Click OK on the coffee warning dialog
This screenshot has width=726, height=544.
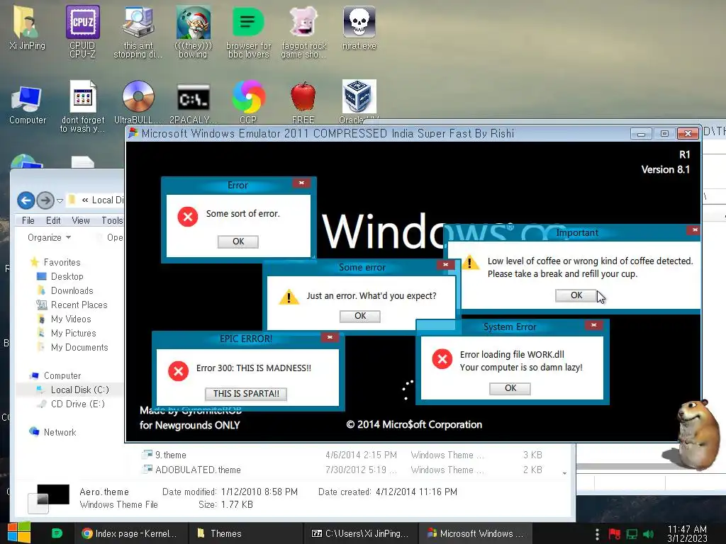(x=576, y=295)
